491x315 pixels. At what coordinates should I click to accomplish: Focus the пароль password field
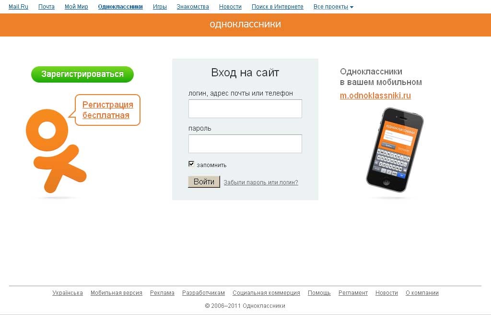[245, 144]
